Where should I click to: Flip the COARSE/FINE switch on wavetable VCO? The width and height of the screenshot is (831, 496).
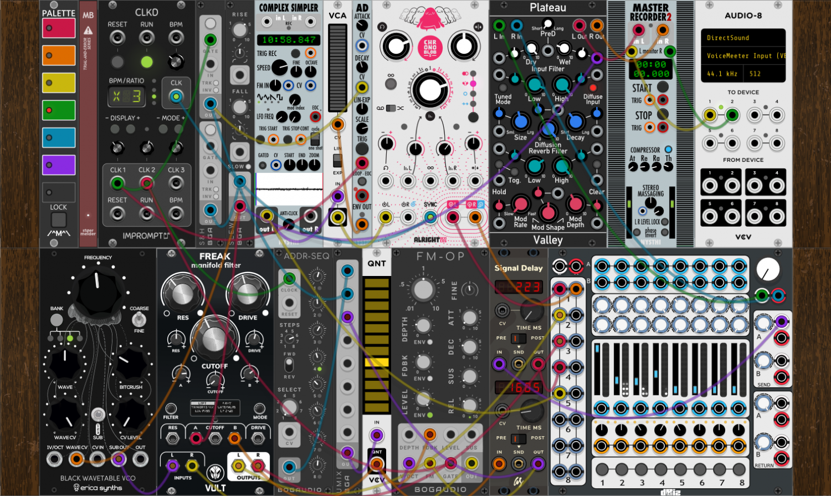pyautogui.click(x=139, y=319)
